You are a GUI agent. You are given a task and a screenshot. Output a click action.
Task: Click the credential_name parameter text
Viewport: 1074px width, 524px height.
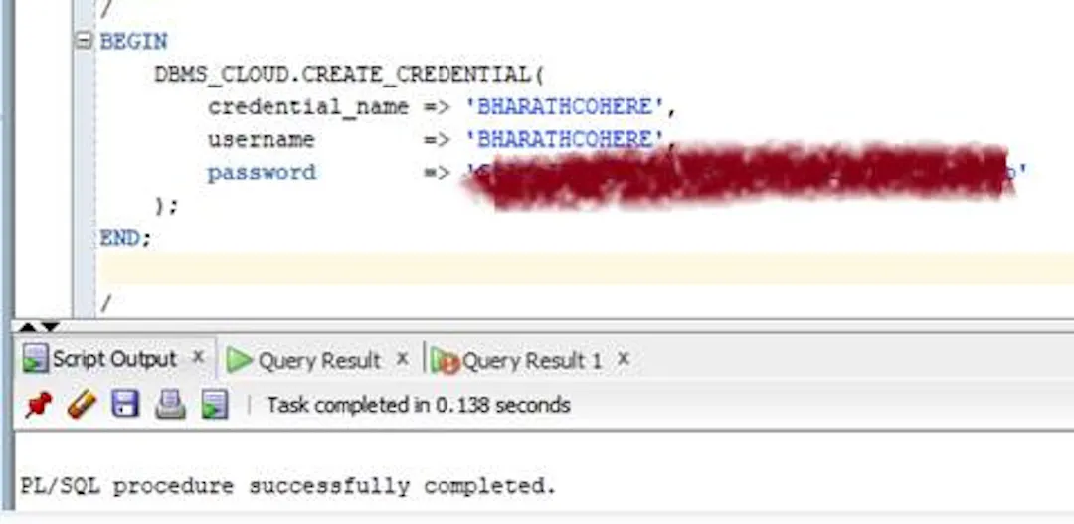pyautogui.click(x=308, y=107)
